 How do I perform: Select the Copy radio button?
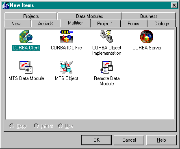click(x=12, y=126)
